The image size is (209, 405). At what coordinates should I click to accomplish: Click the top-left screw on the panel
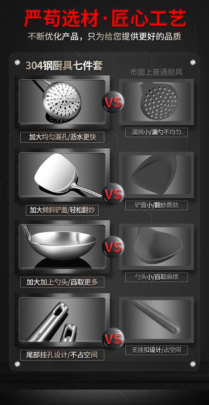tap(17, 62)
